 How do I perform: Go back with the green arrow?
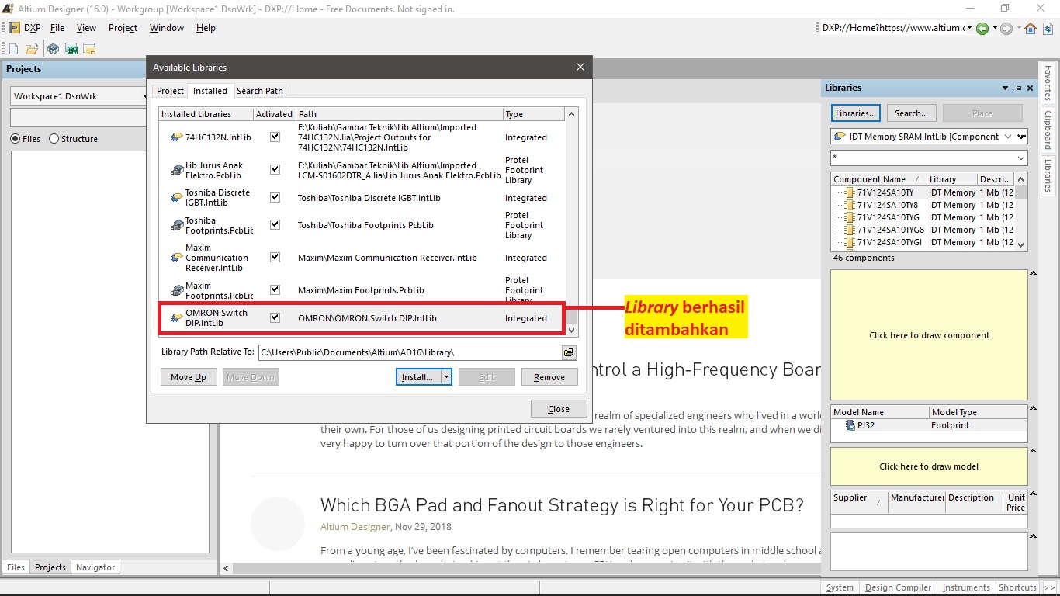[982, 28]
